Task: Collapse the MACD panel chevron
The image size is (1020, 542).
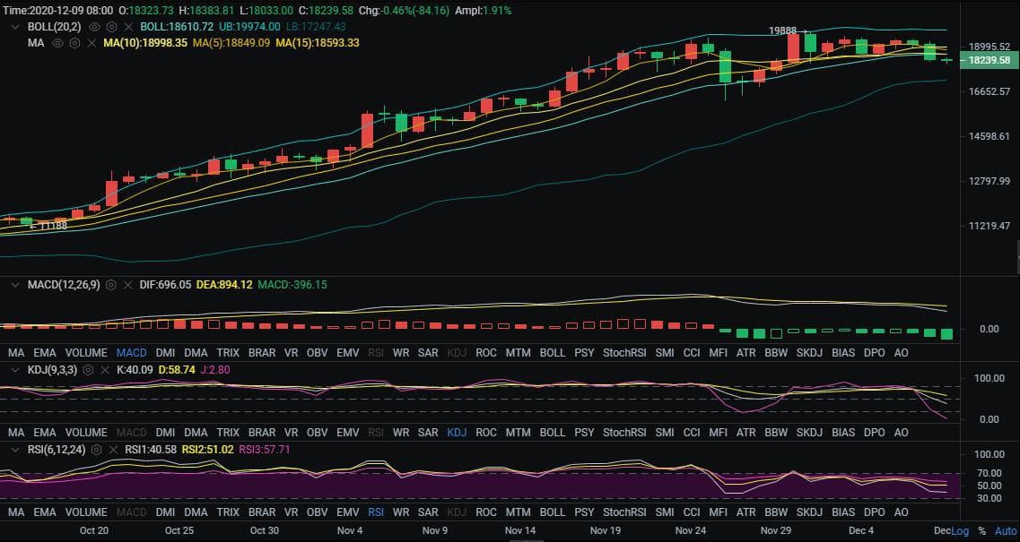Action: (x=15, y=285)
